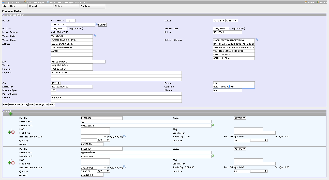This screenshot has height=180, width=329.
Task: Open the calendar icon for item 1 delivery date
Action: pos(124,136)
